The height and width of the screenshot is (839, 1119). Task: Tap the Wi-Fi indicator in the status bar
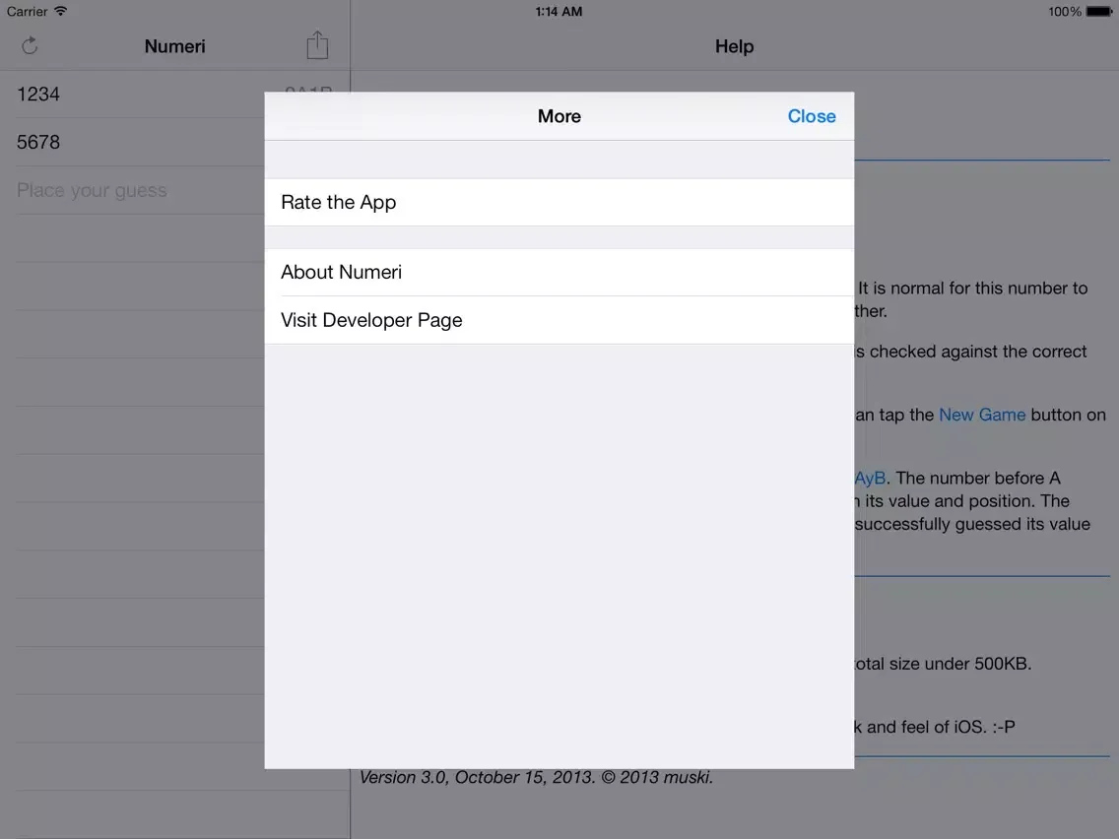(60, 11)
